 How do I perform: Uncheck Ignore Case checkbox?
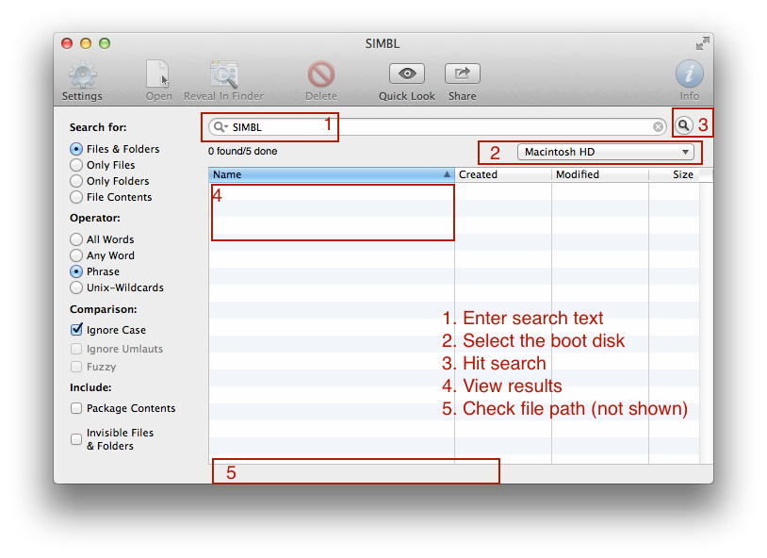click(x=76, y=330)
